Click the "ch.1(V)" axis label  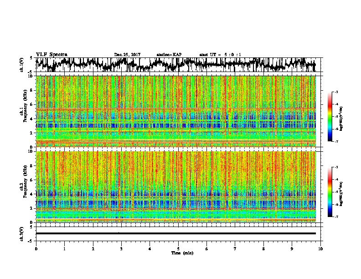tap(22, 64)
